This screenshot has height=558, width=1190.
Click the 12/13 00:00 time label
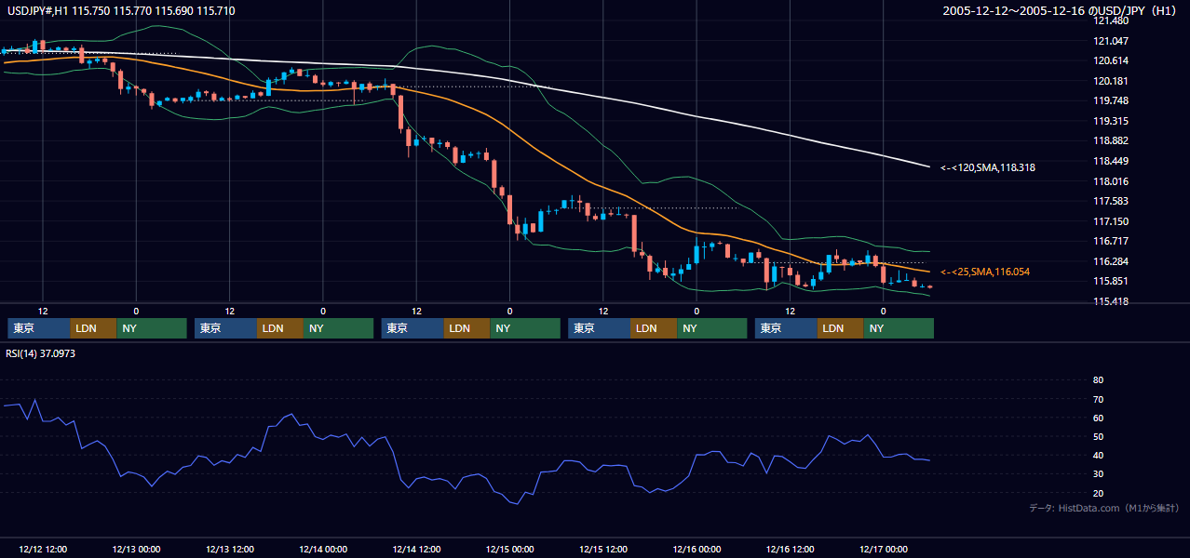136,550
